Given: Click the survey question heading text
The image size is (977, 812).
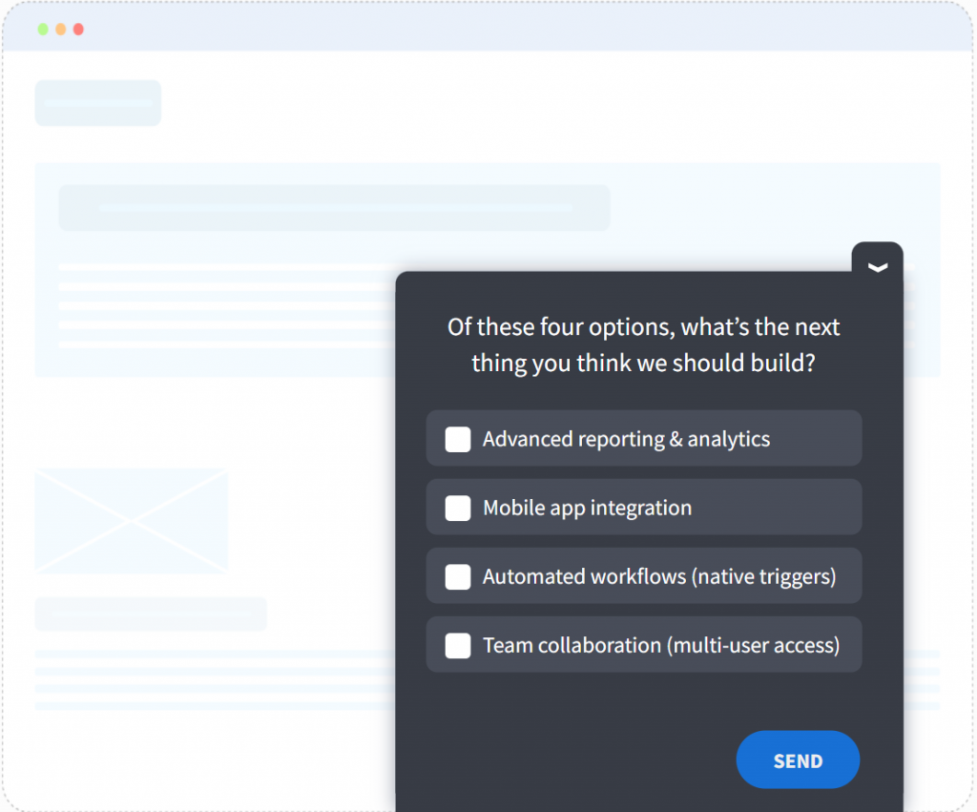Looking at the screenshot, I should click(643, 344).
